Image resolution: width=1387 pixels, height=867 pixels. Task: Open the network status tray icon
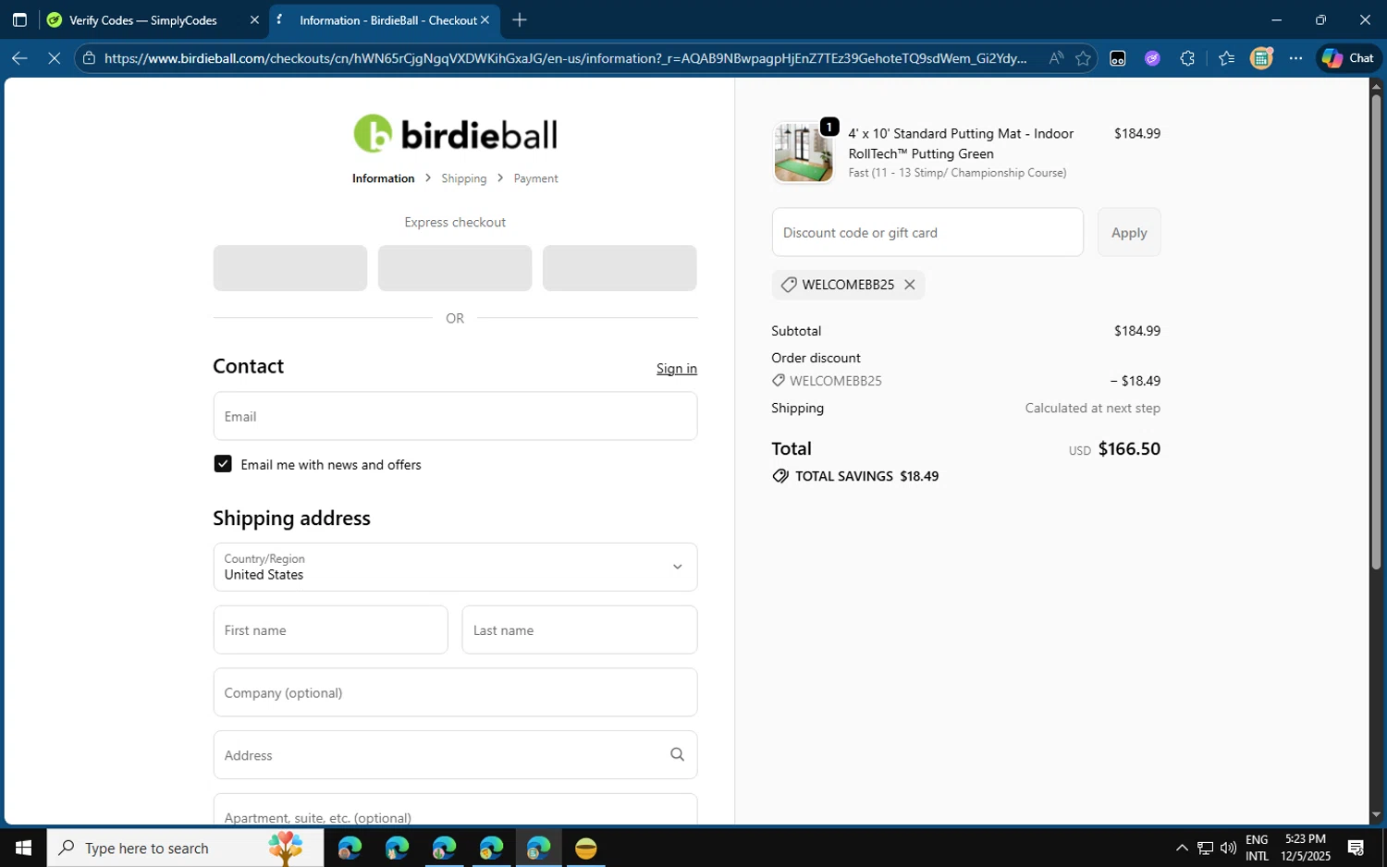(x=1205, y=848)
